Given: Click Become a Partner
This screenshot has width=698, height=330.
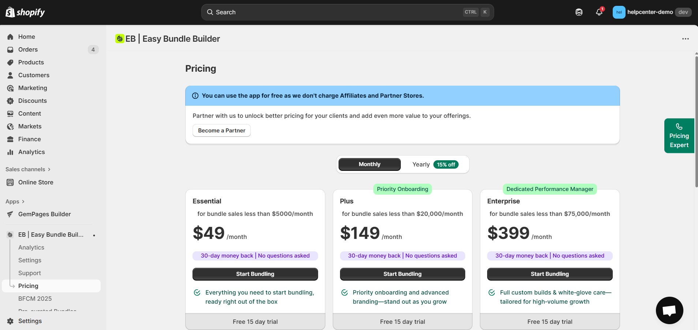Looking at the screenshot, I should coord(221,131).
